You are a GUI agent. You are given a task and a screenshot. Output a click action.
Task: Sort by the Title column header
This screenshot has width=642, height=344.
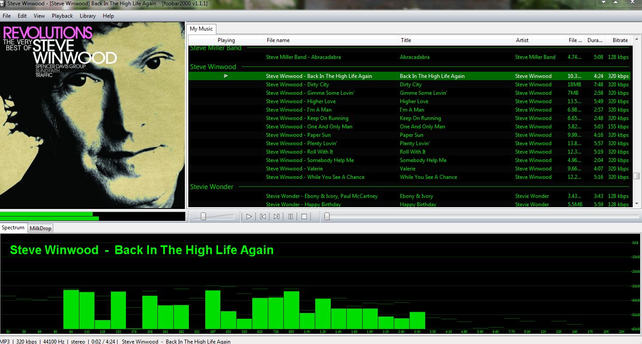point(456,40)
